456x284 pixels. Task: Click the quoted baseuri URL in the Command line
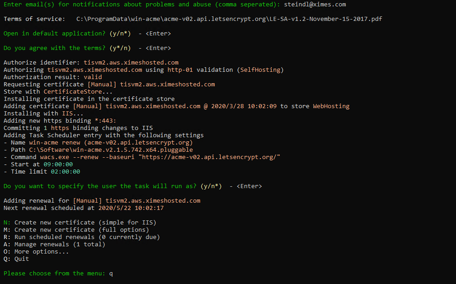coord(209,157)
